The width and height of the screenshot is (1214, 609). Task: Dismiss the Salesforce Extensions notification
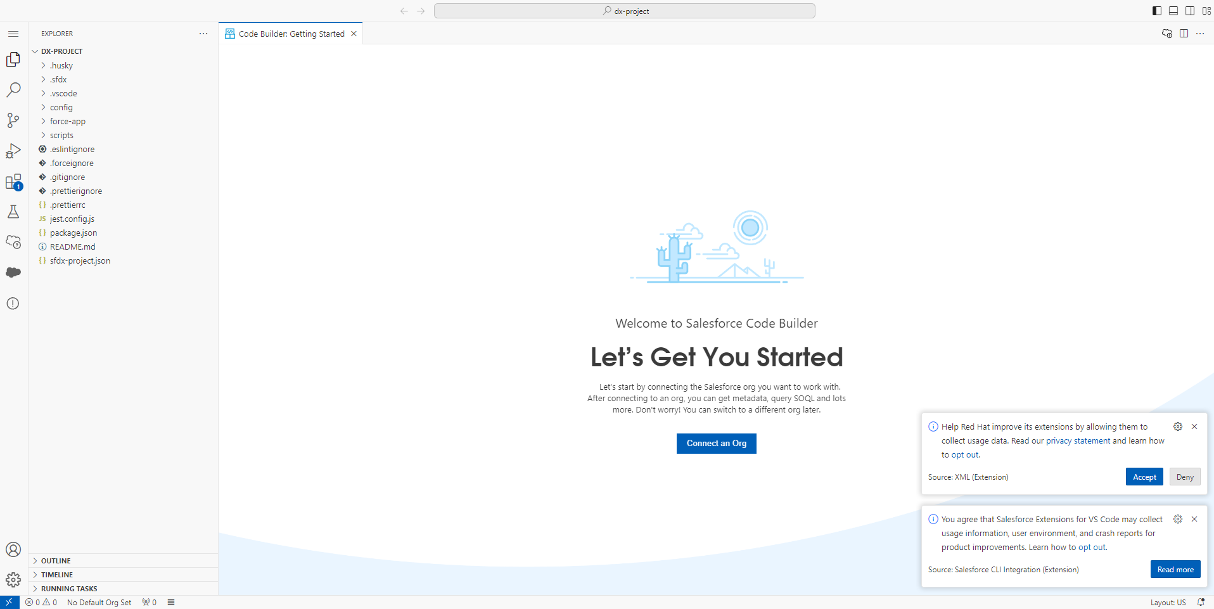1194,519
